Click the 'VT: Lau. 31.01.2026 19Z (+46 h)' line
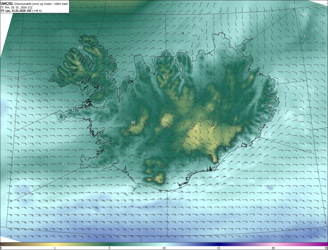Viewport: 328px width, 250px height. point(21,11)
